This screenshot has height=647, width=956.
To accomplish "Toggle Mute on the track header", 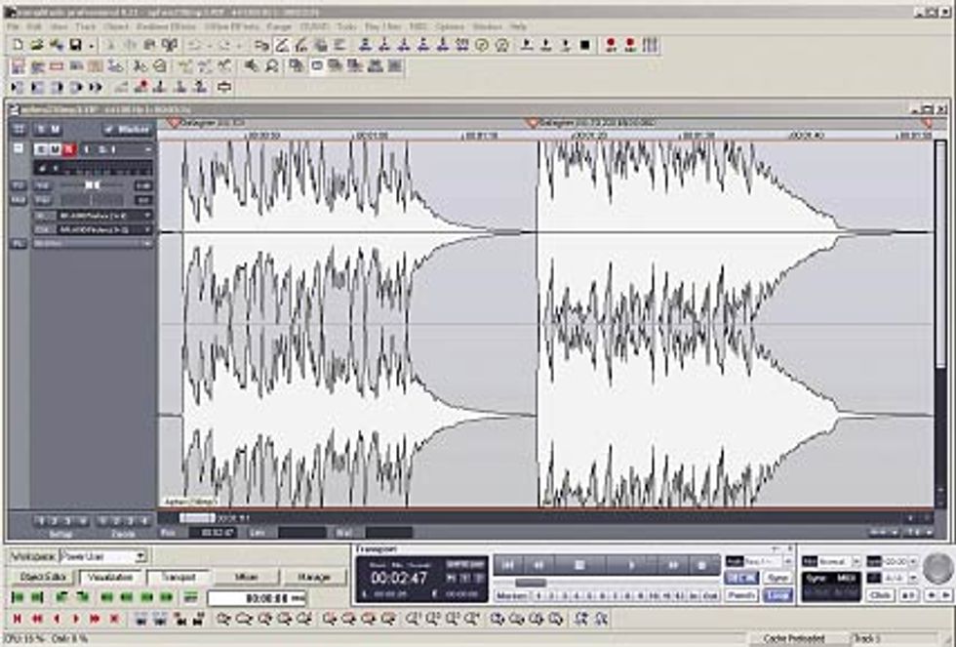I will 56,149.
